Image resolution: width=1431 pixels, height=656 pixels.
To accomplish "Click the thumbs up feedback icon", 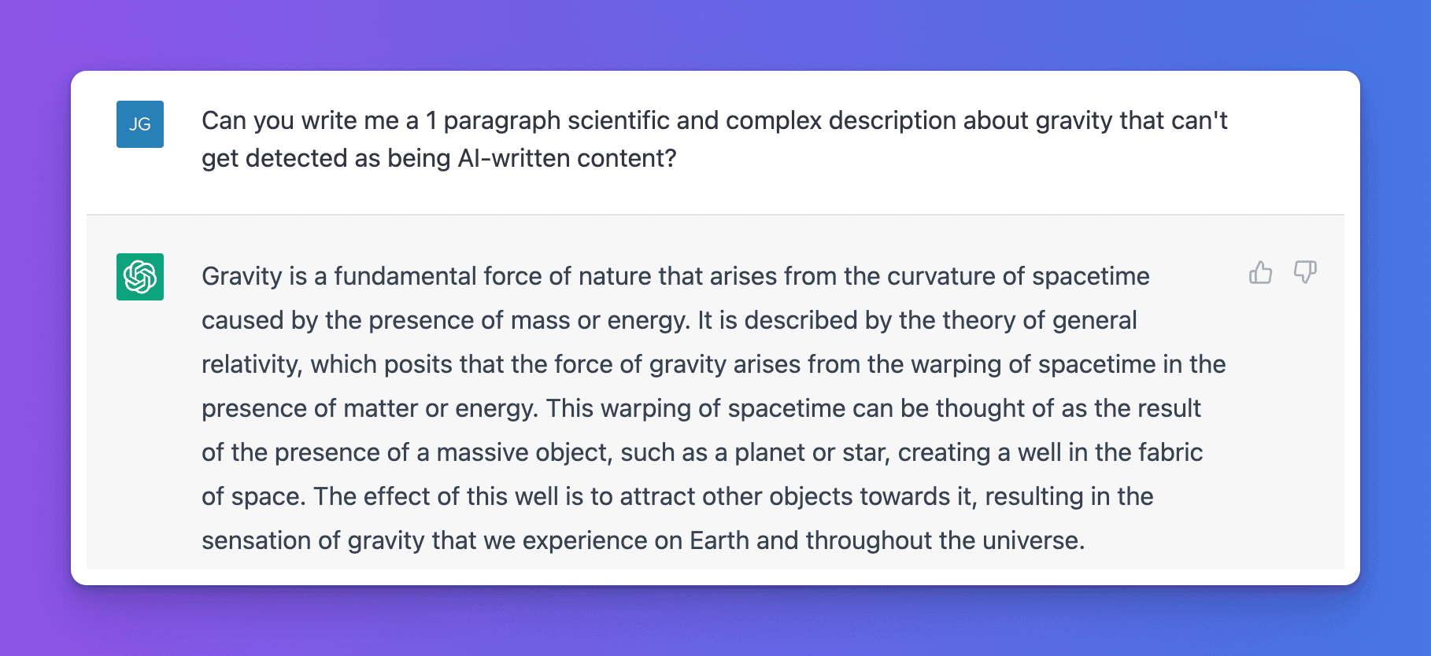I will 1260,272.
